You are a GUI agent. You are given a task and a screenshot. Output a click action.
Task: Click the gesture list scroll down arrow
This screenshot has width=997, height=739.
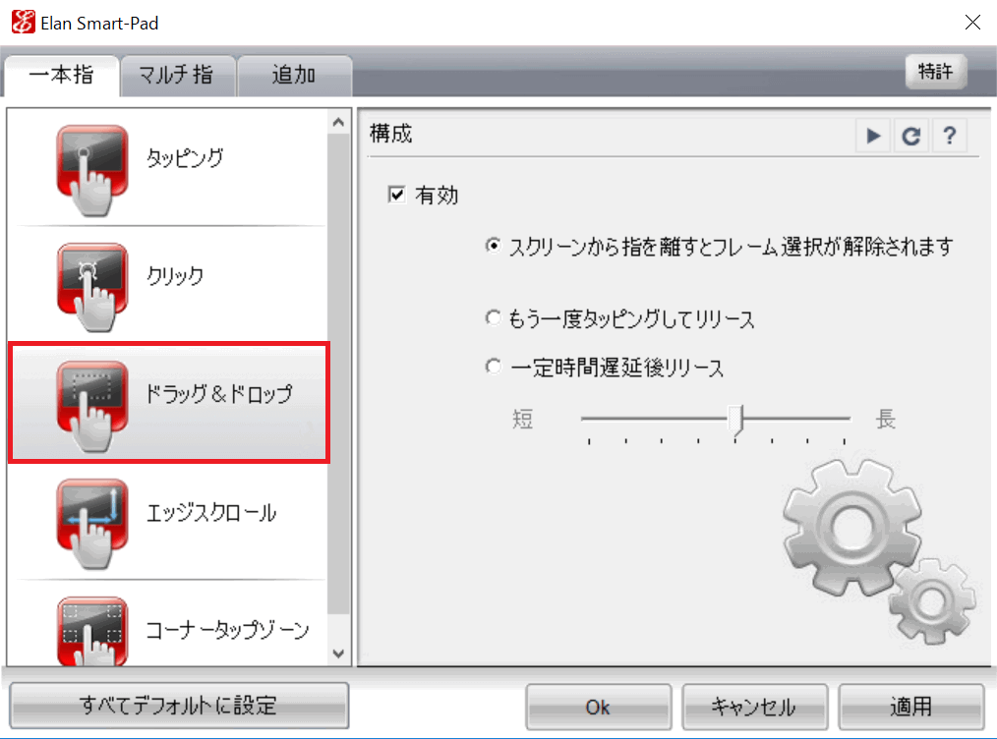pyautogui.click(x=338, y=654)
